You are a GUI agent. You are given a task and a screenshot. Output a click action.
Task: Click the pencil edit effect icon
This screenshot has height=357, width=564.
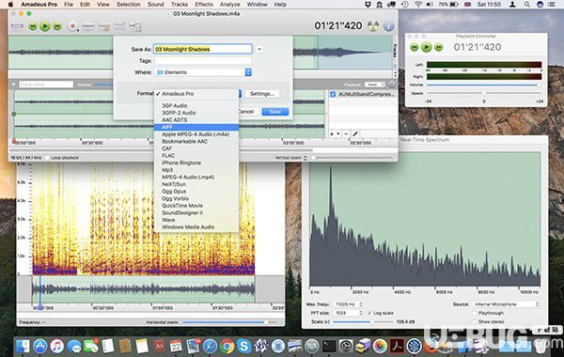[355, 133]
